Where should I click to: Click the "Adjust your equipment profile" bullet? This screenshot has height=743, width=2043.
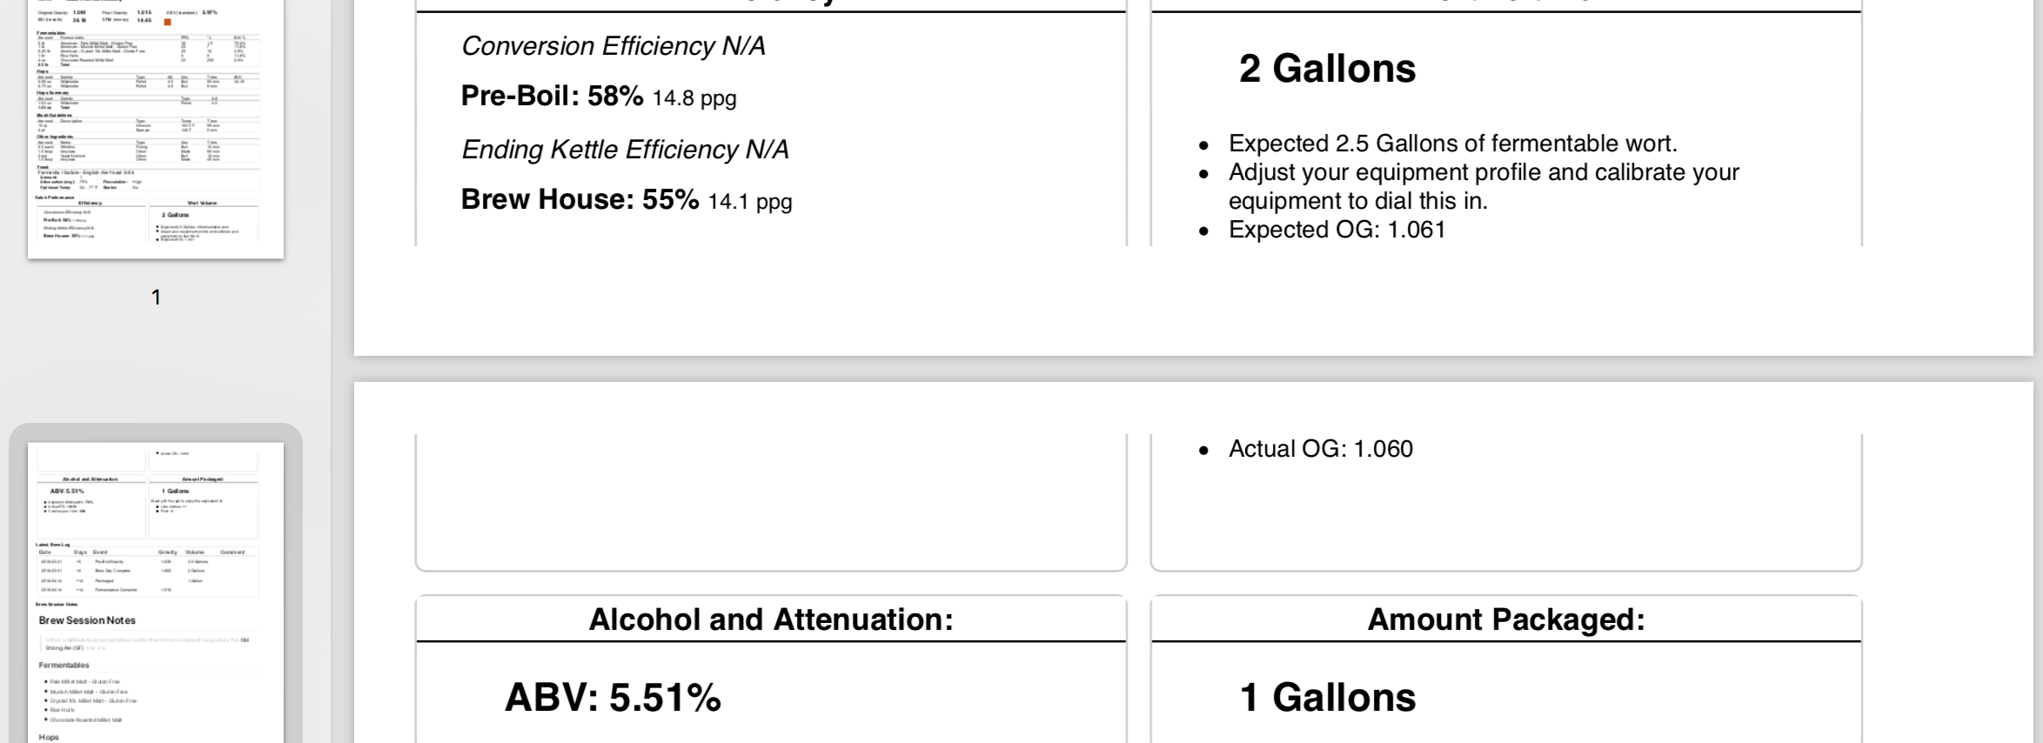coord(1483,172)
